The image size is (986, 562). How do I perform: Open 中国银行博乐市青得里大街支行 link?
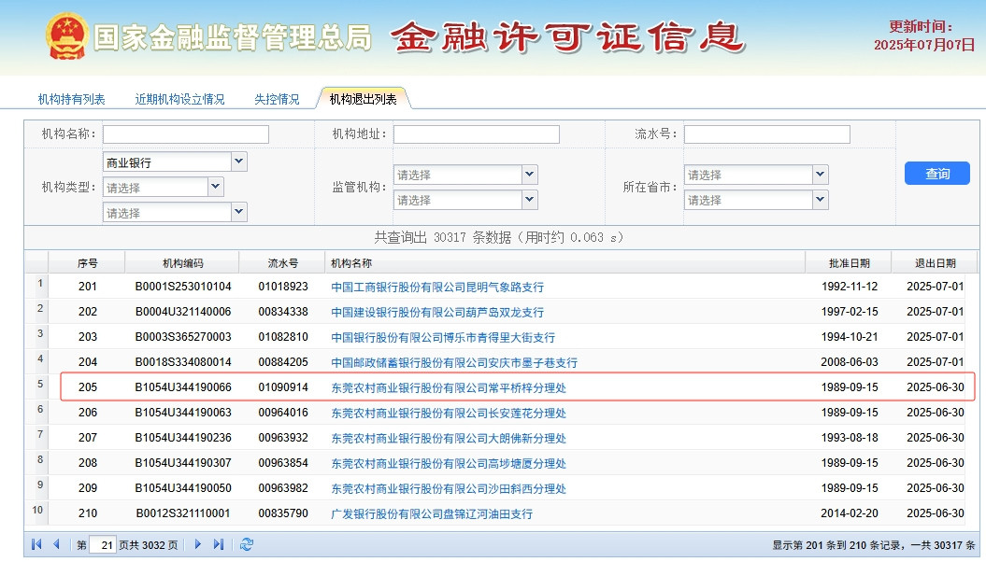443,337
